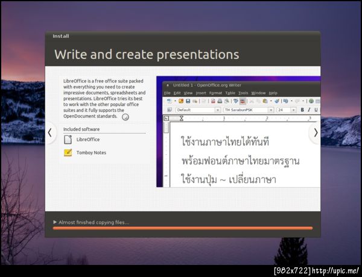Click the Thai text line 'พร้อมฟอนต์ภาษาไทยมาตรฐาน'
This screenshot has height=277, width=362.
point(240,160)
